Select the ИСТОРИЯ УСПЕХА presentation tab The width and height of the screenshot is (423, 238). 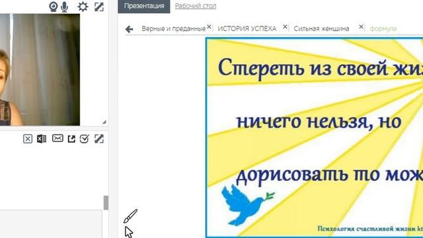coord(247,28)
